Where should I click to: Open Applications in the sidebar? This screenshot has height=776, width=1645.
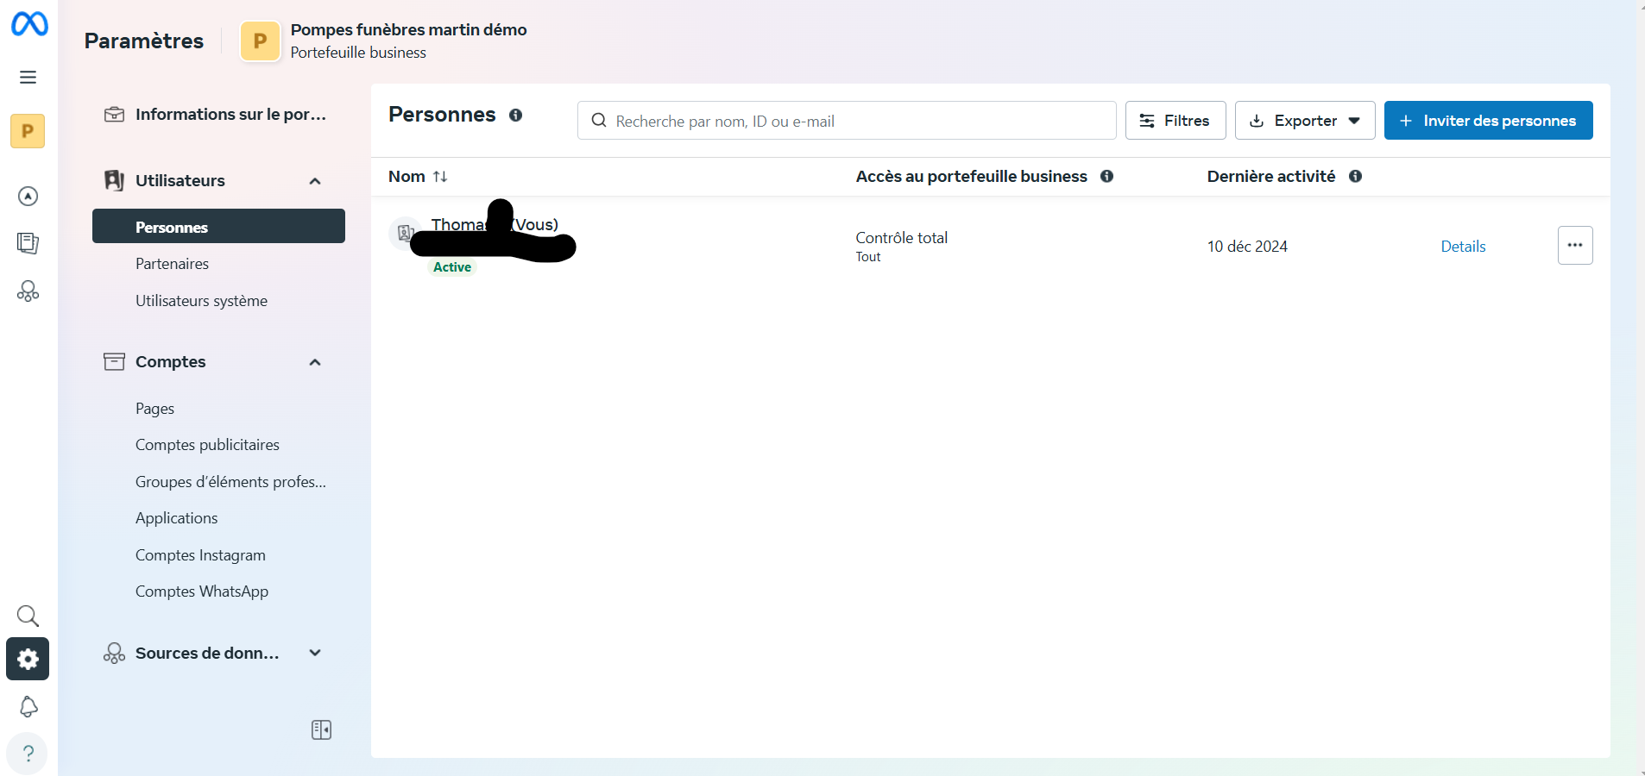[x=176, y=518]
